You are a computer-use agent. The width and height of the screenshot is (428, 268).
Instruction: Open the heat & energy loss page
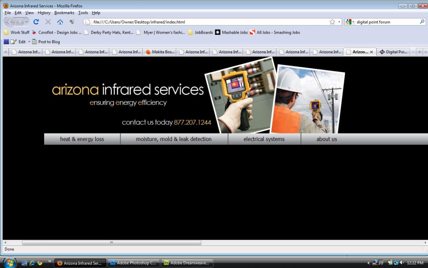click(82, 139)
